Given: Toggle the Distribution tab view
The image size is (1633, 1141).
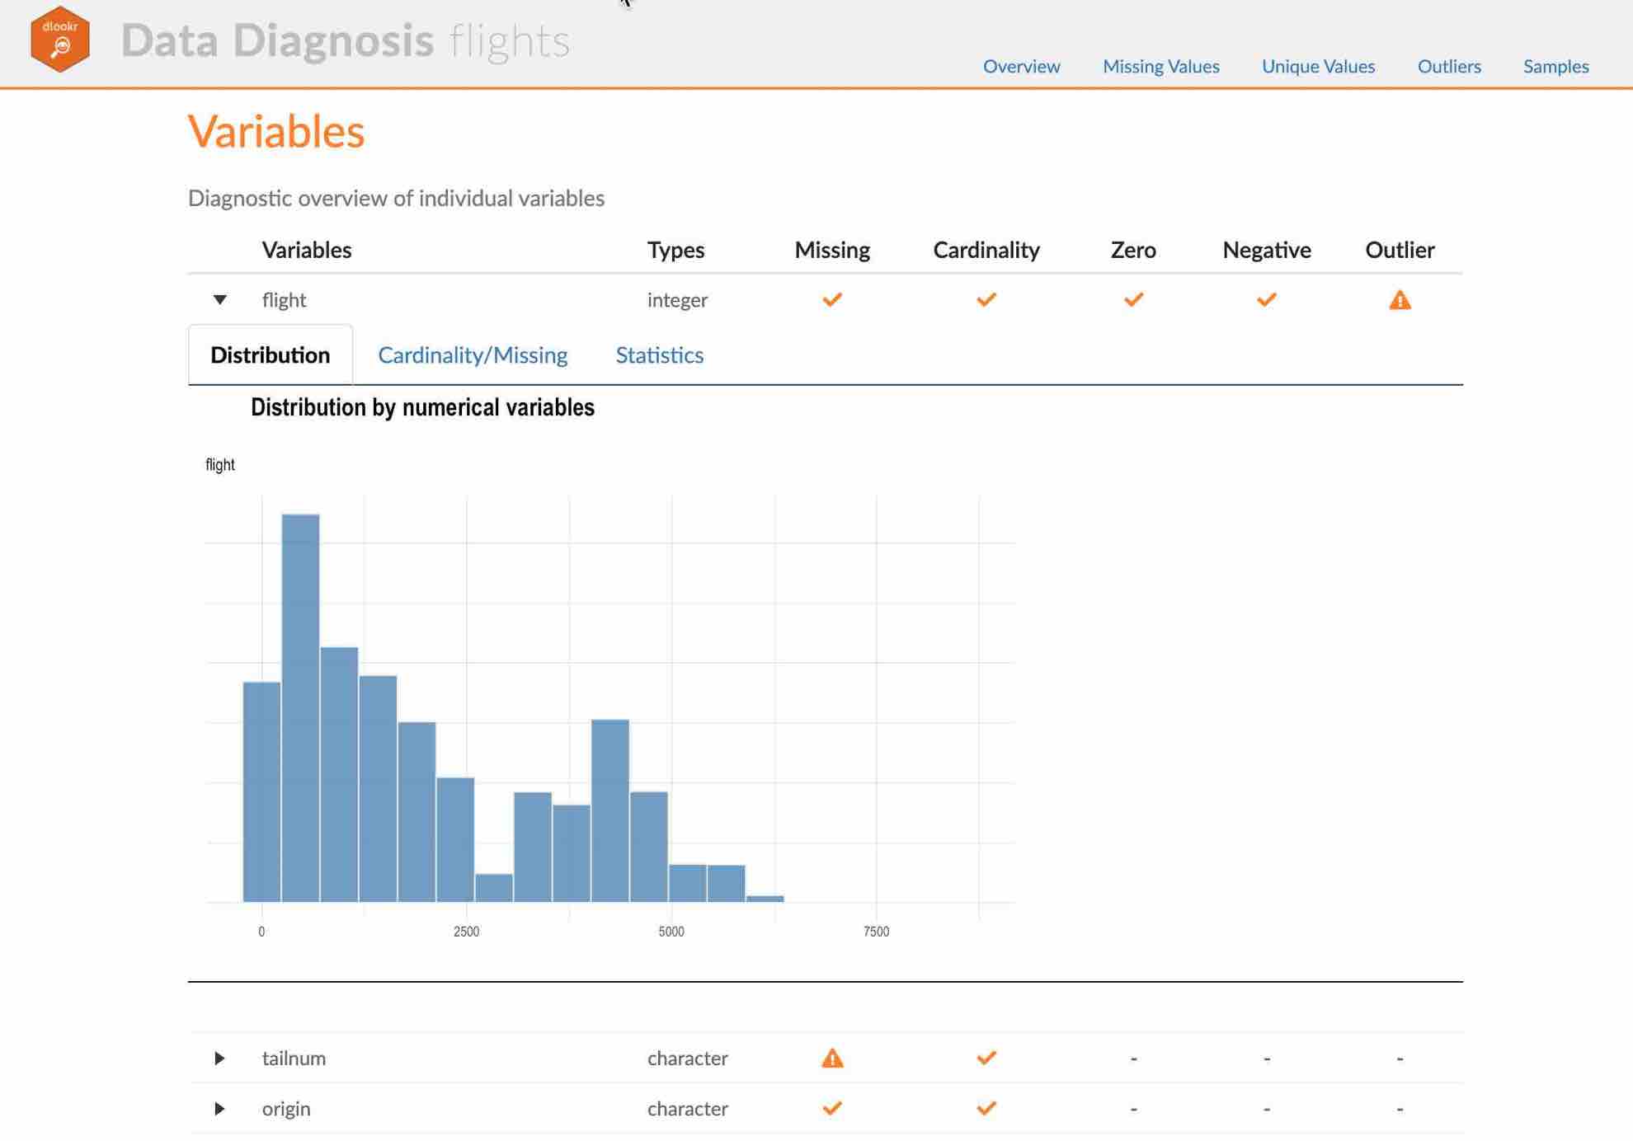Looking at the screenshot, I should click(x=271, y=354).
